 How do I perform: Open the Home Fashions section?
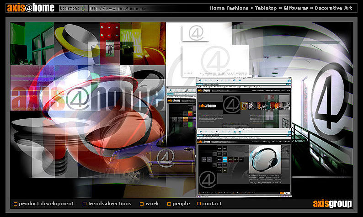click(x=229, y=8)
